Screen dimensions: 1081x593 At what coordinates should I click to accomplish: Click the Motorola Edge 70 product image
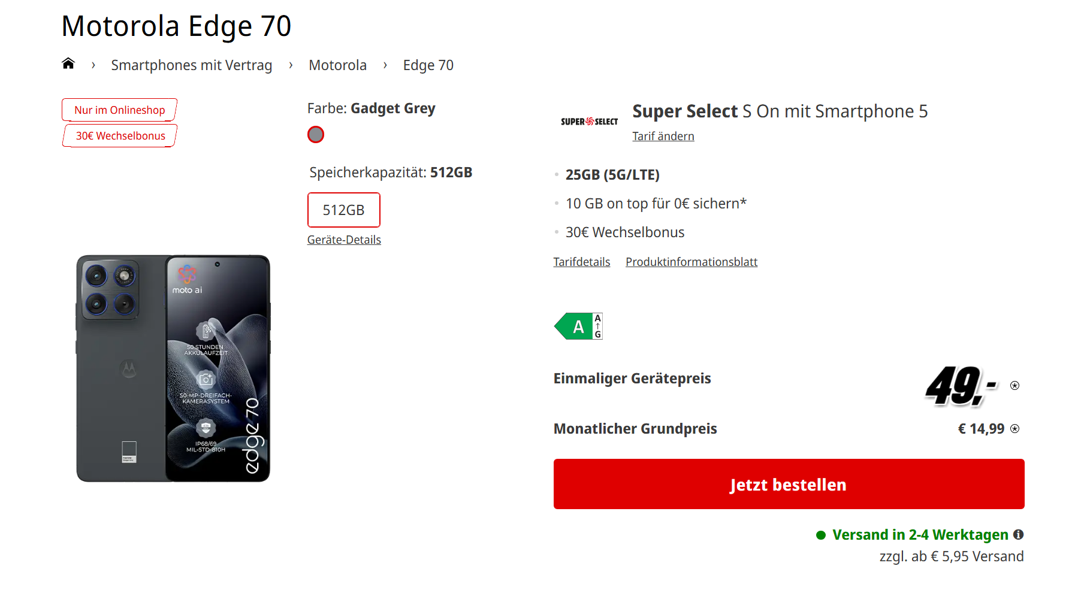point(173,368)
